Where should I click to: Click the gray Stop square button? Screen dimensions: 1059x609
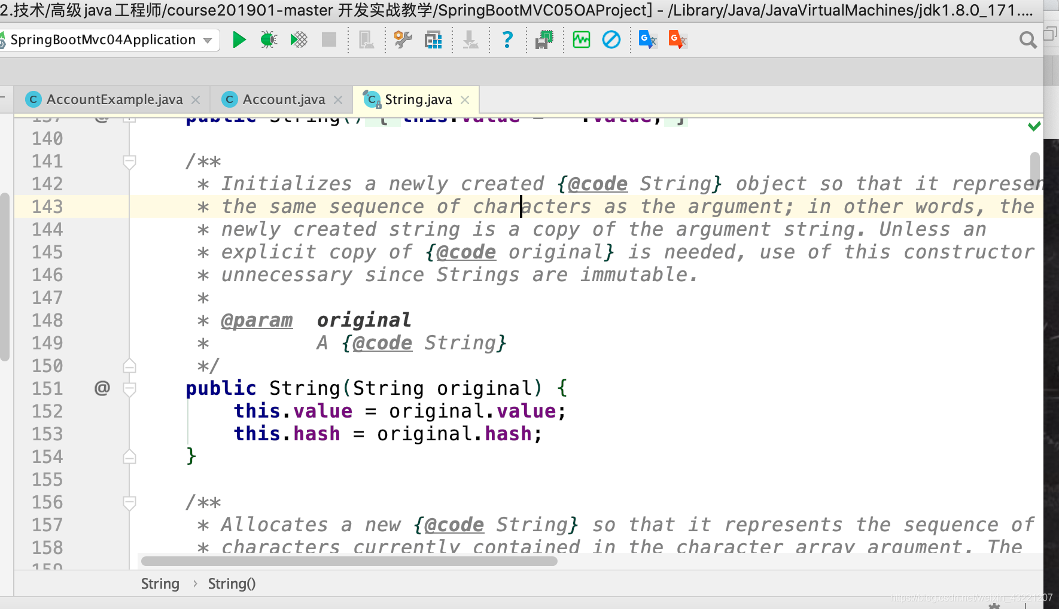tap(329, 40)
